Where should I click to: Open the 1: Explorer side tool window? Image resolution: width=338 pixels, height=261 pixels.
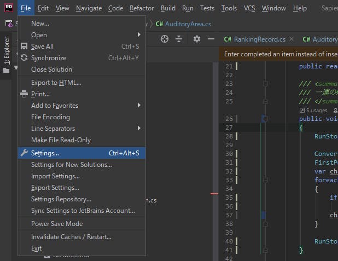pyautogui.click(x=6, y=55)
